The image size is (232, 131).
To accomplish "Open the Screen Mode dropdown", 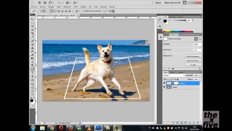I will (x=76, y=3).
